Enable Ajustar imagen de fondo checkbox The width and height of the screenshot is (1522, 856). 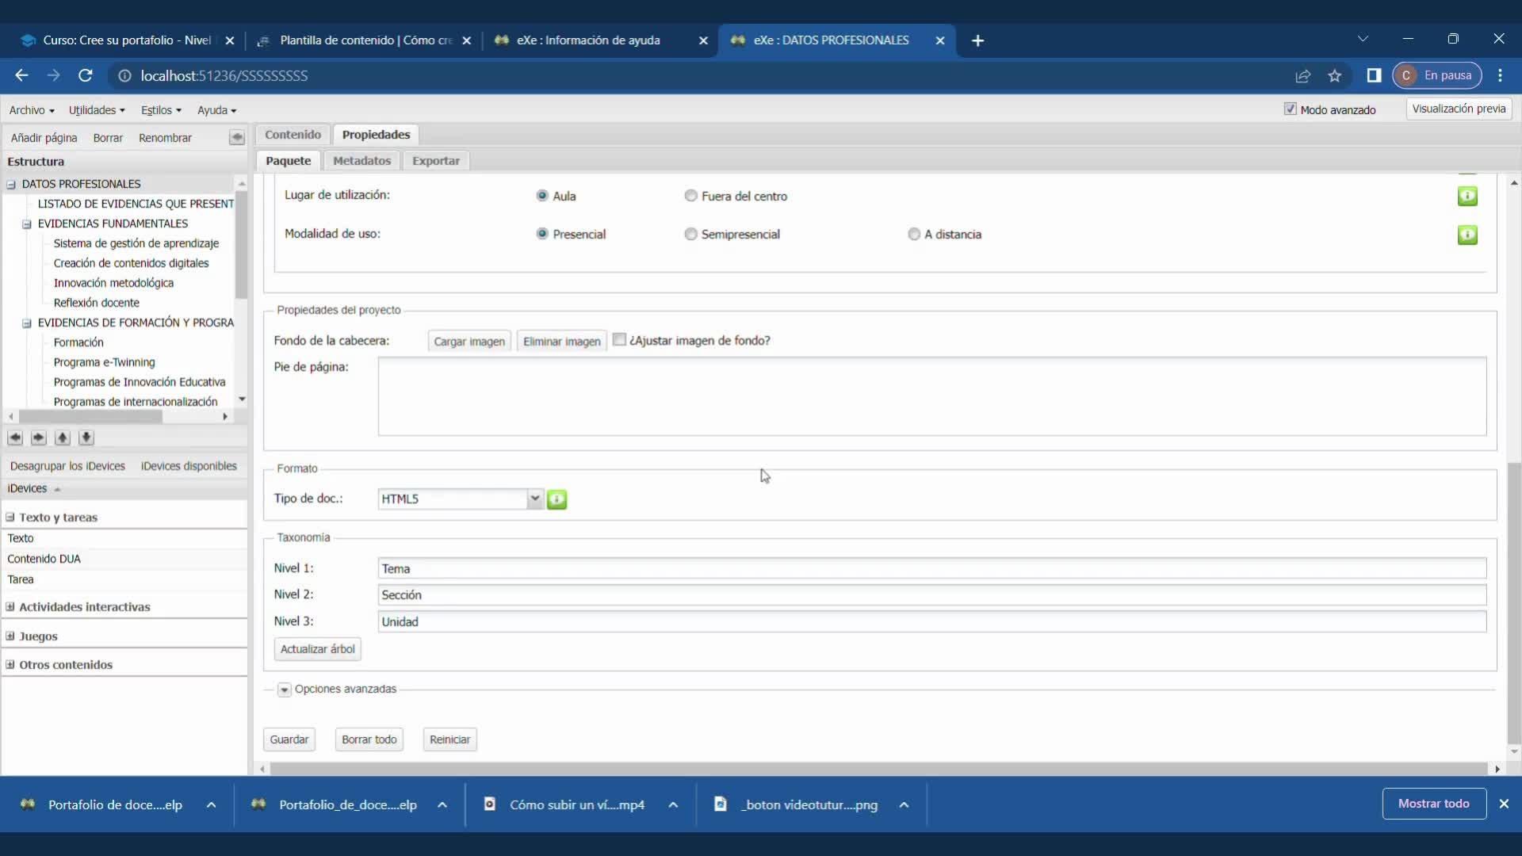[620, 340]
